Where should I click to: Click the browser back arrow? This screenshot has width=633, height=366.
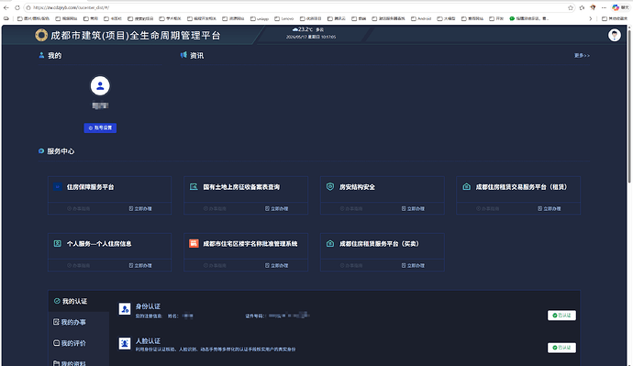click(6, 7)
